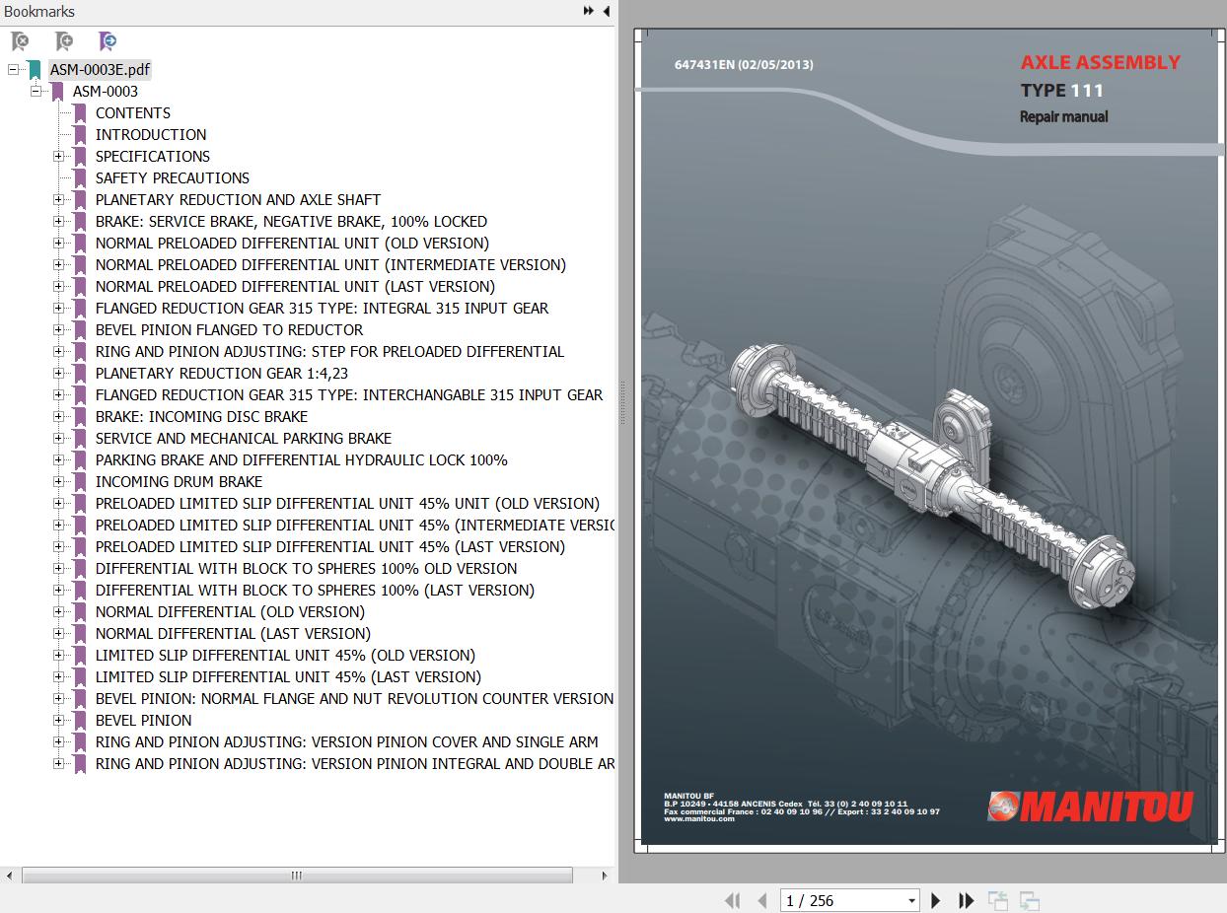Select LIMITED SLIP DIFFERENTIAL UNIT 45% (OLD VERSION)
Screen dimensions: 1227x913
[285, 656]
